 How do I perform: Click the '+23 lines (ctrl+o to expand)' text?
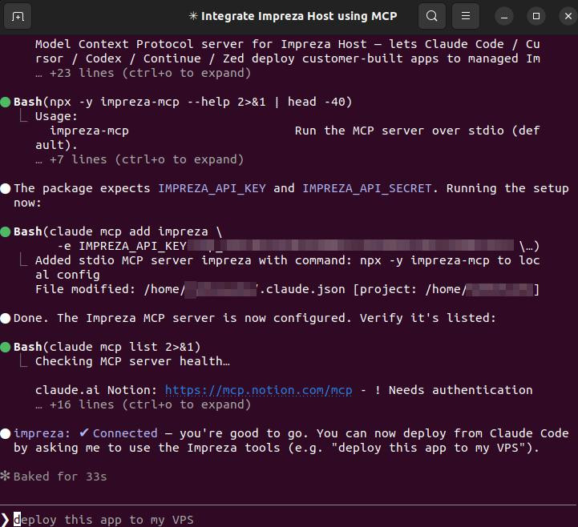(x=143, y=73)
